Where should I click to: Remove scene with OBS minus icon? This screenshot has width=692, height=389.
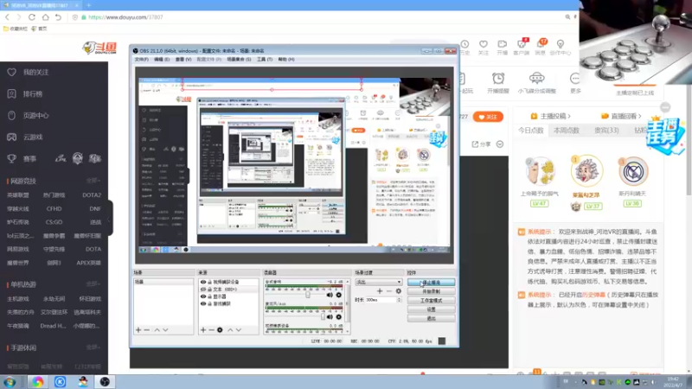tap(147, 330)
